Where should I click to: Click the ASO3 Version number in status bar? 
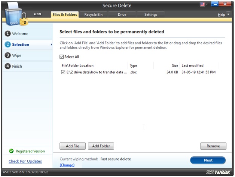coord(25,172)
